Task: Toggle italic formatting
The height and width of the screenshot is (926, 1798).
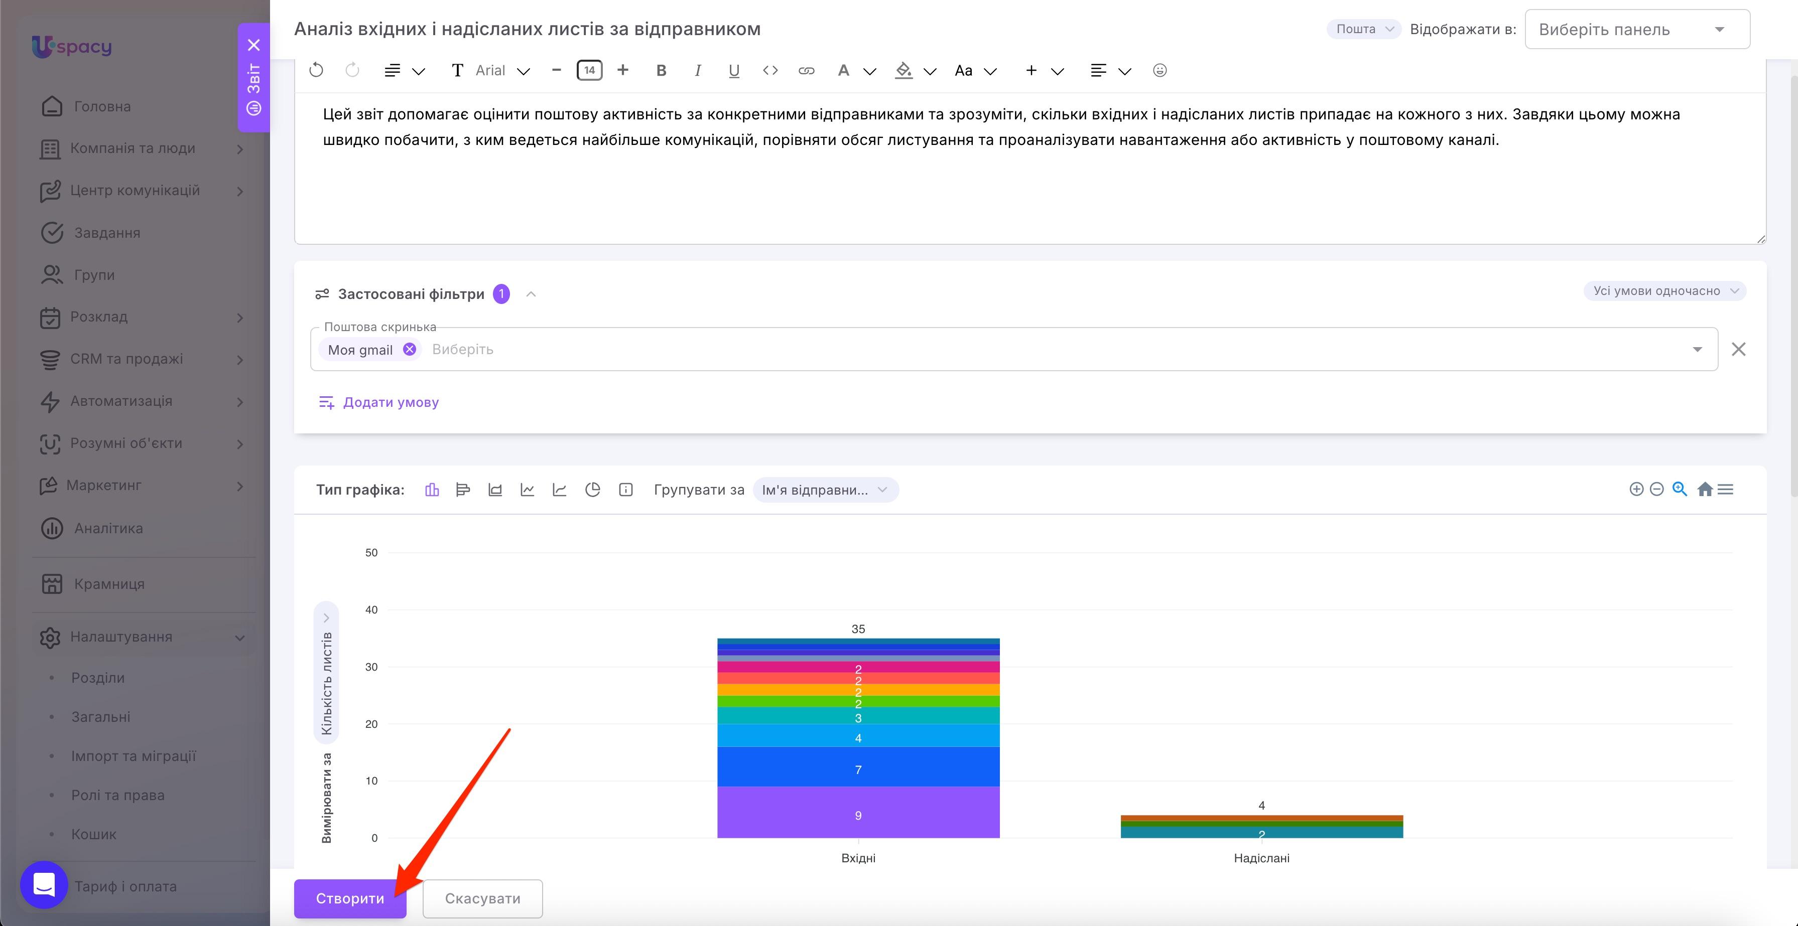Action: [697, 70]
